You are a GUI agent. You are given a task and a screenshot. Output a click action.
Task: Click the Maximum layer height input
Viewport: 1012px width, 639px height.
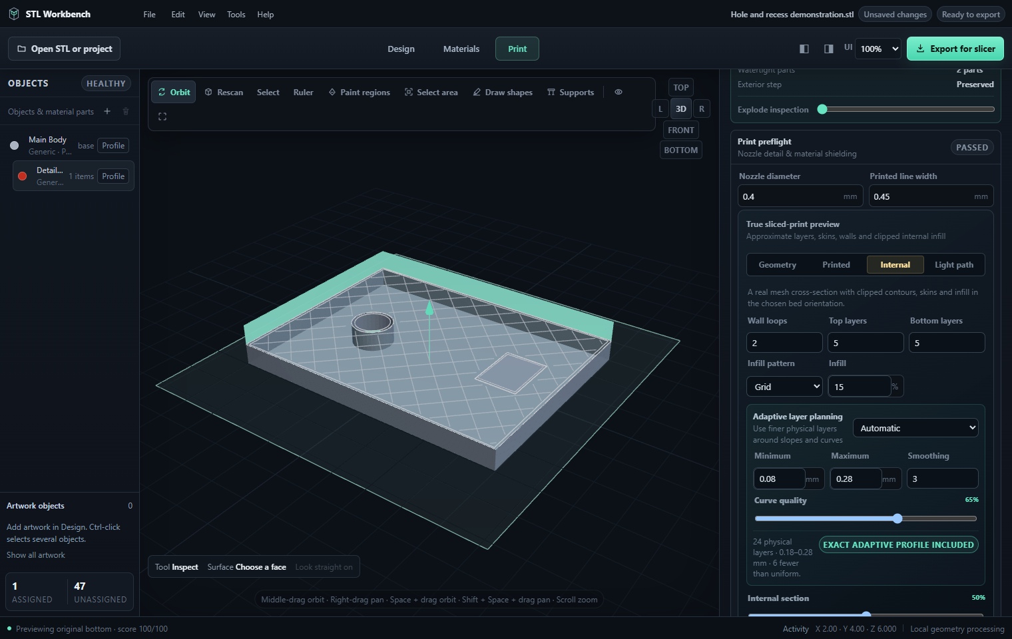click(x=856, y=479)
